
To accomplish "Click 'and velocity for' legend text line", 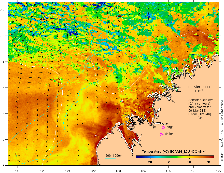I will tap(199, 107).
